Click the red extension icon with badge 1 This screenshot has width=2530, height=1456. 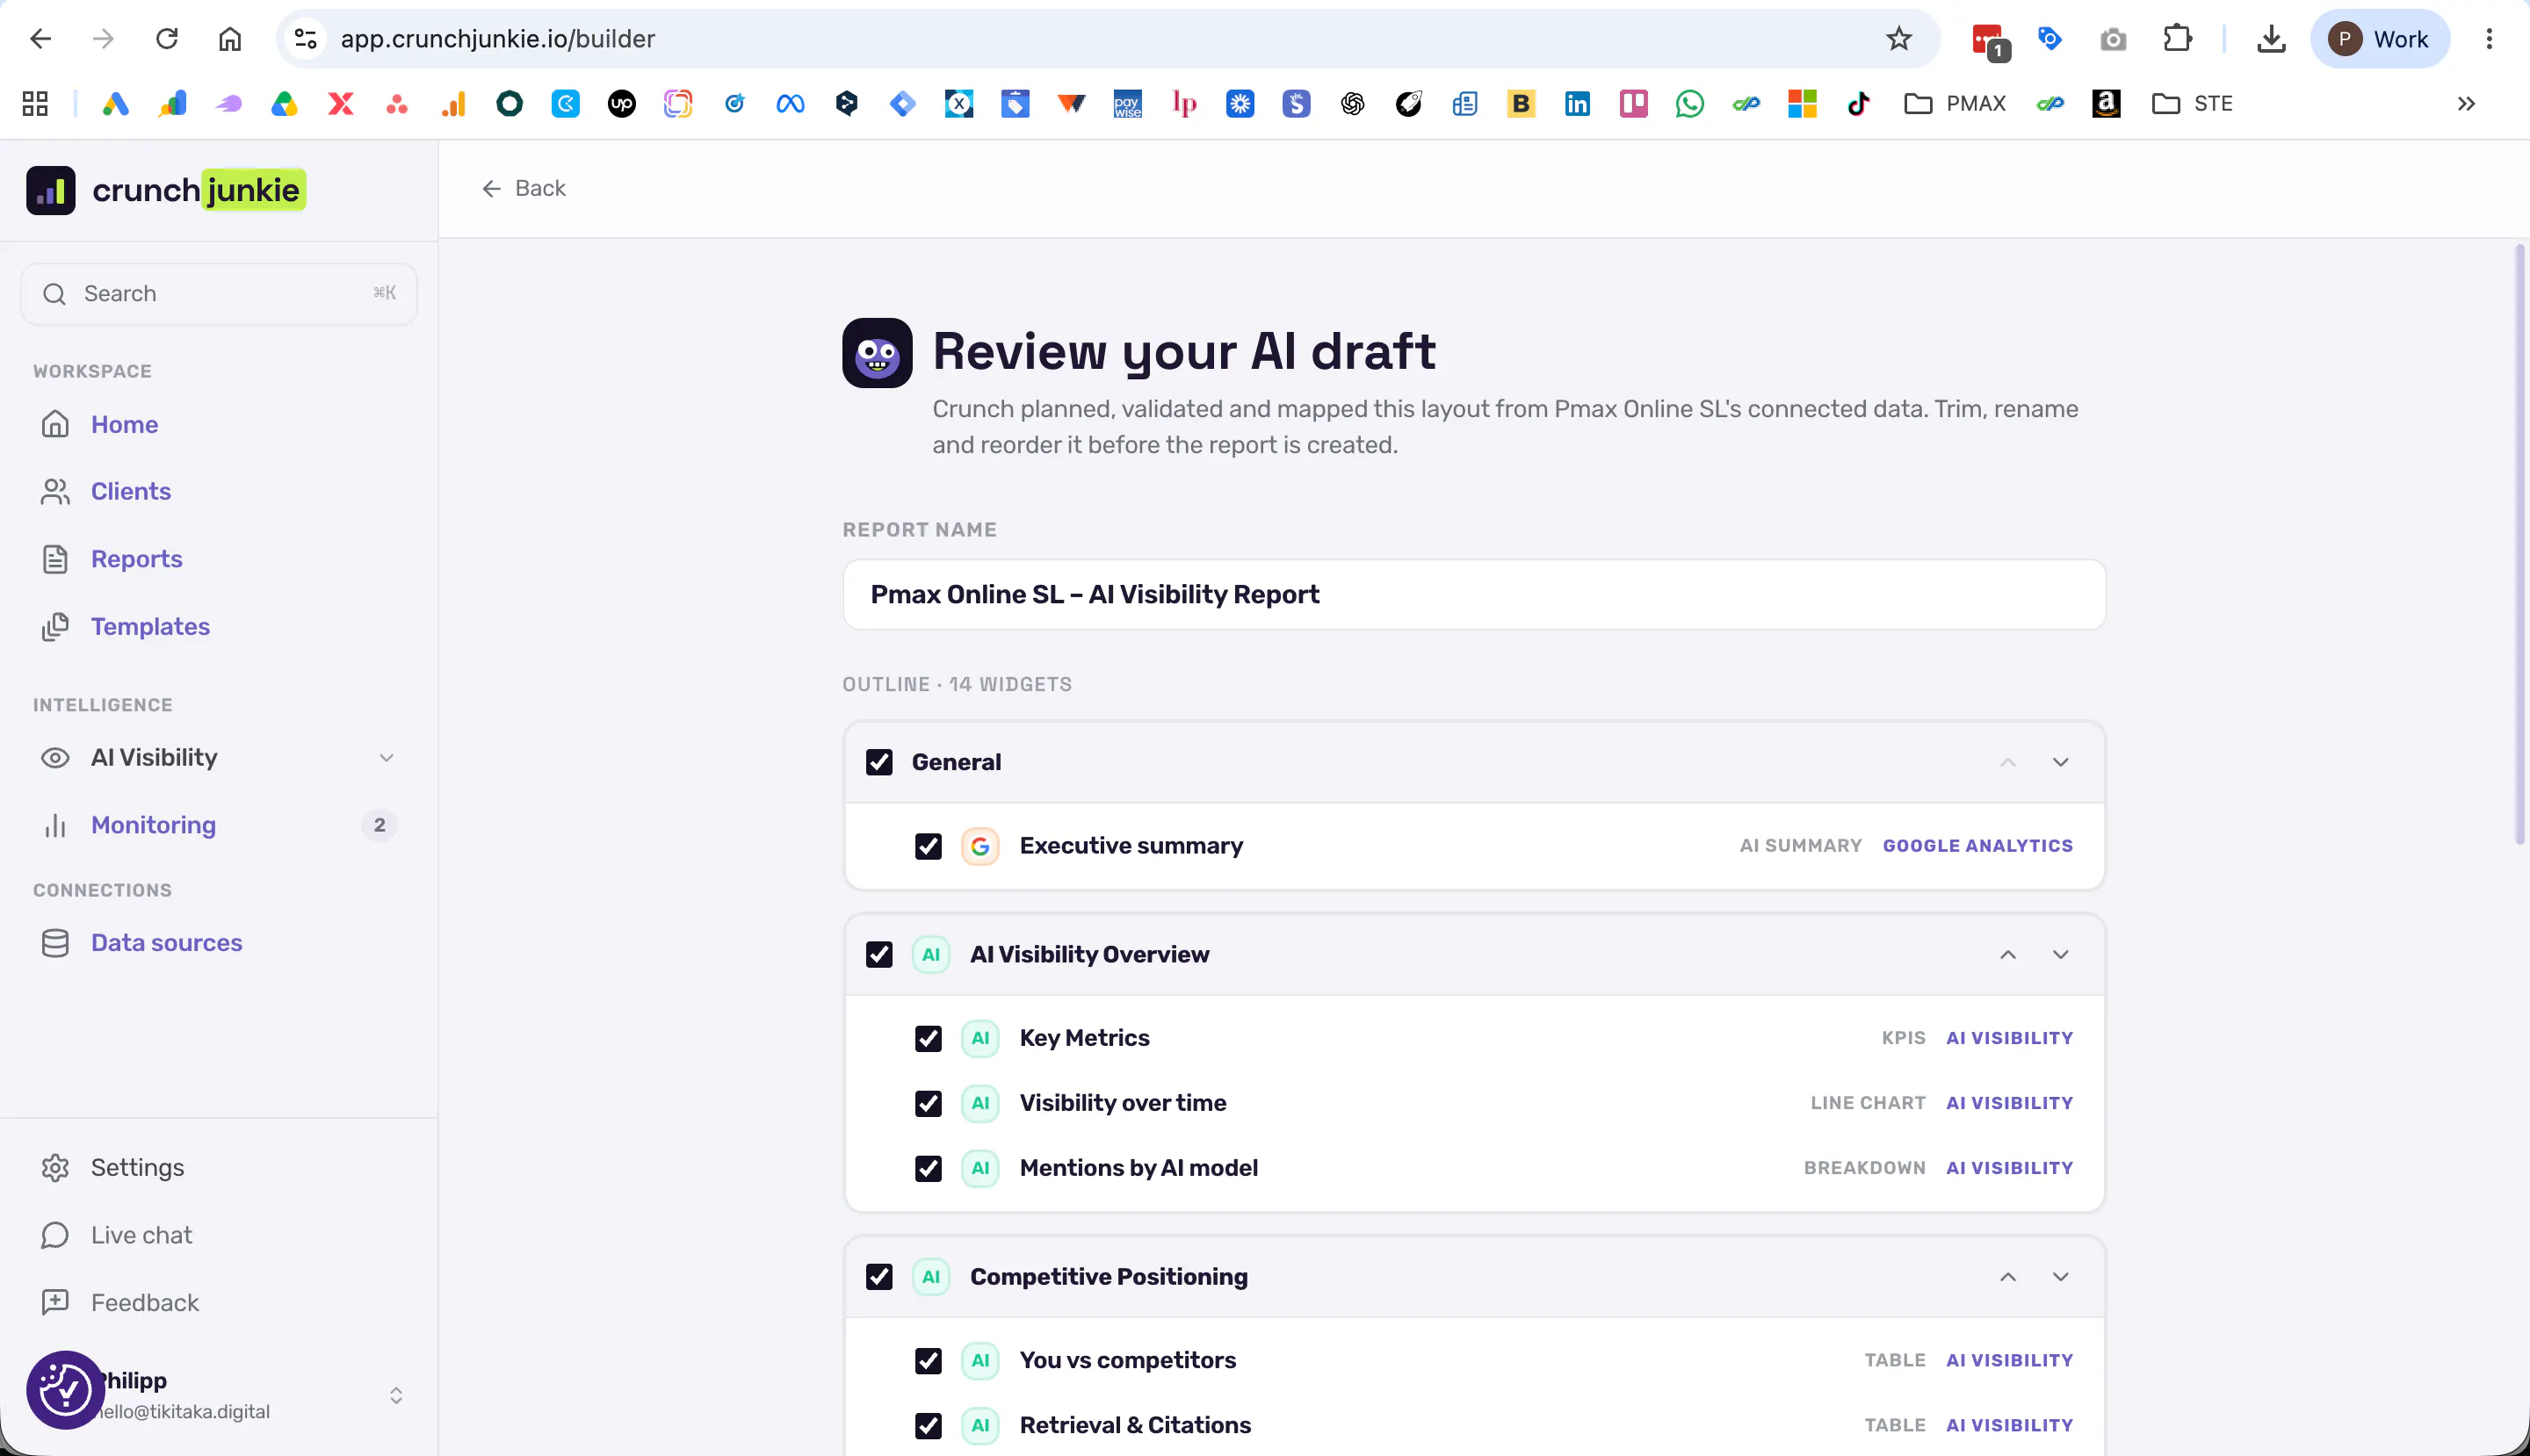tap(1990, 41)
